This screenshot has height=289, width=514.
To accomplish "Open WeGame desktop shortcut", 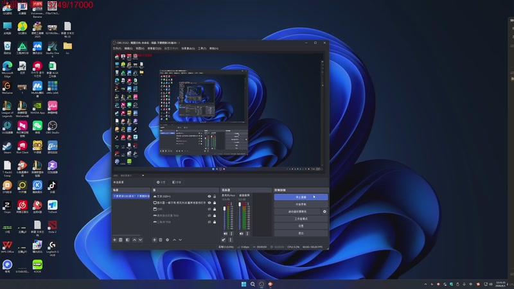I will click(x=7, y=88).
